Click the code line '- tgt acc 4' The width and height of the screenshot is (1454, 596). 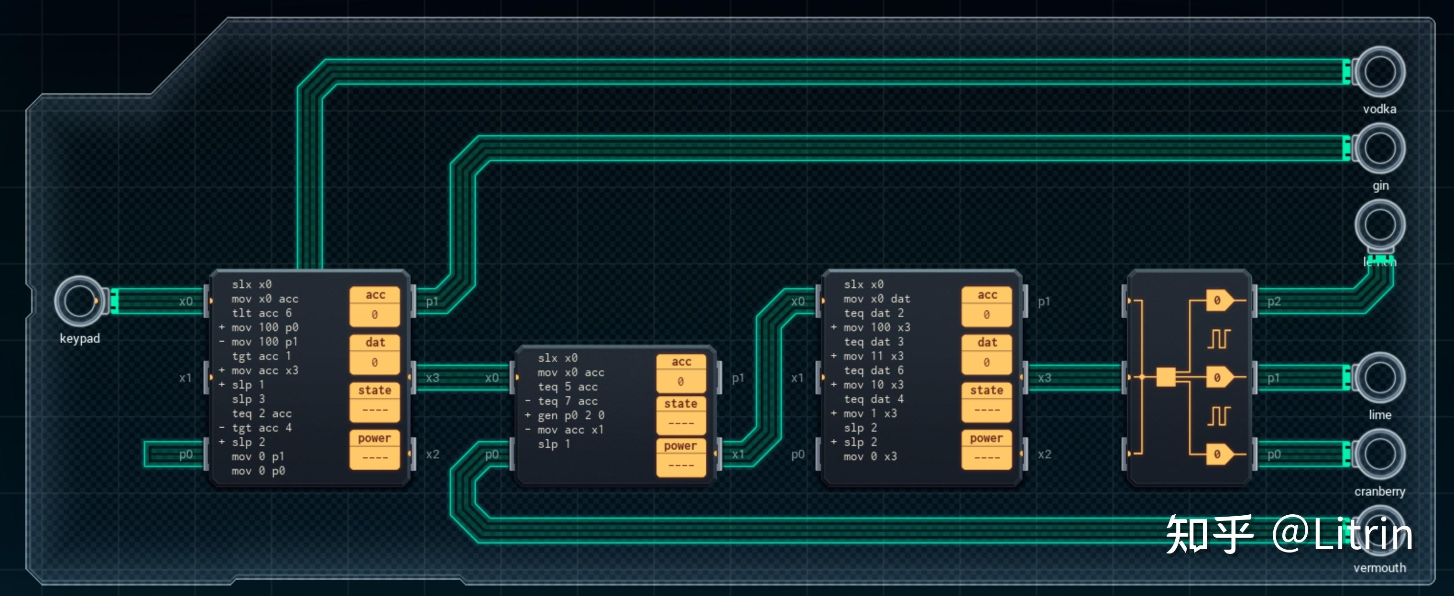(x=255, y=428)
